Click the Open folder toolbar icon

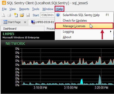pyautogui.click(x=22, y=15)
